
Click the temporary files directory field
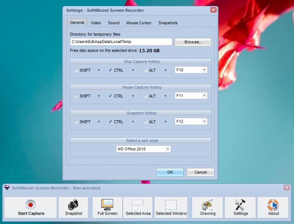point(121,42)
